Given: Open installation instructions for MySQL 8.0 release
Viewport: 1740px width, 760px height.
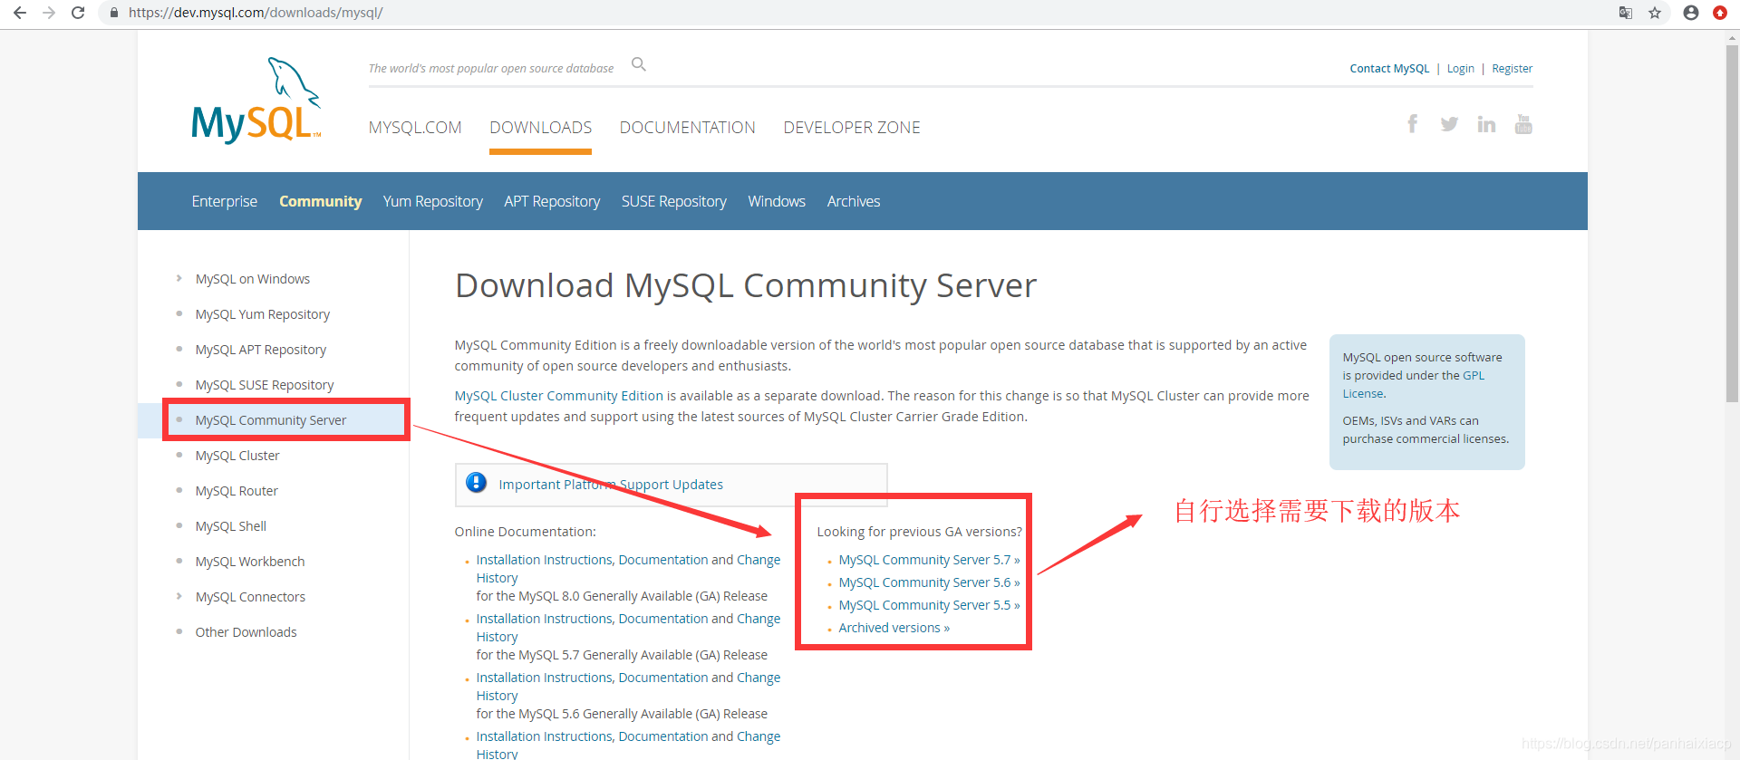Looking at the screenshot, I should [x=628, y=569].
